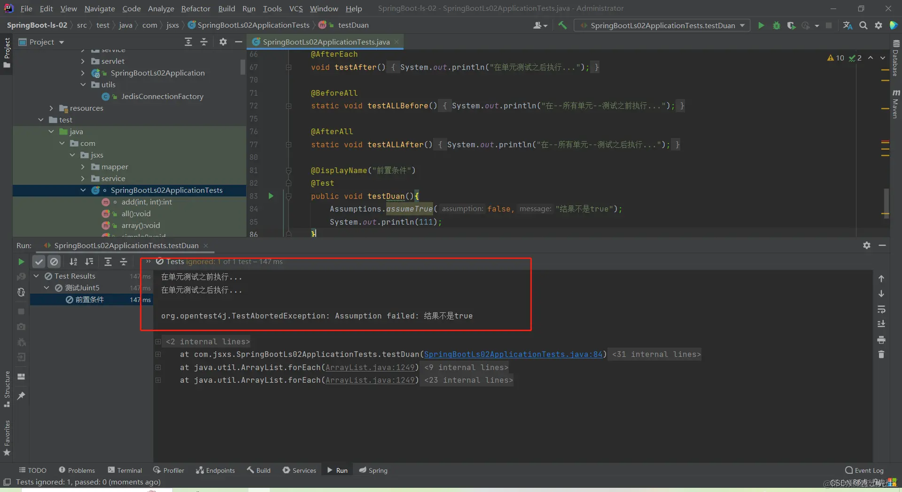
Task: Expand all nodes in the Project panel
Action: coord(188,42)
